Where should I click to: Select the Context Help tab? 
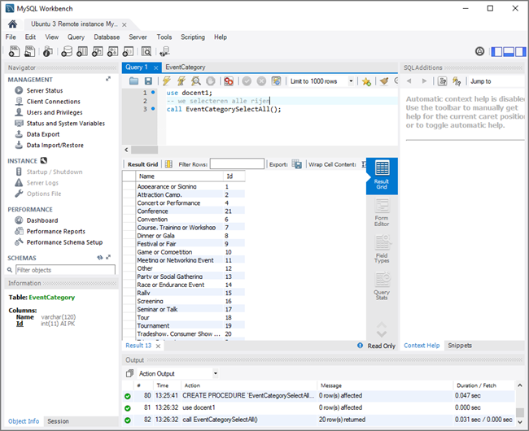point(422,346)
